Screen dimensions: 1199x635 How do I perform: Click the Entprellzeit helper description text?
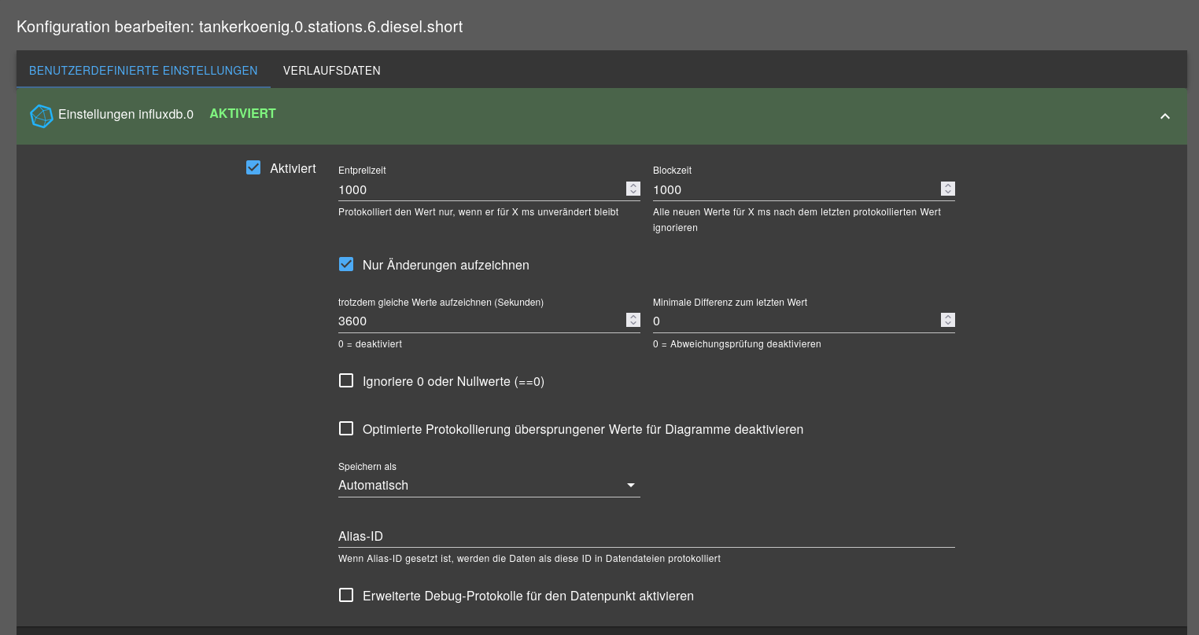coord(478,212)
